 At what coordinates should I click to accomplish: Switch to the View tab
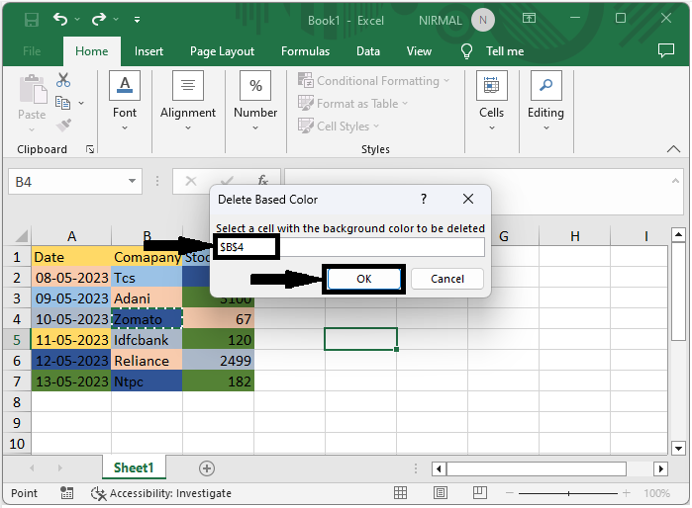419,51
